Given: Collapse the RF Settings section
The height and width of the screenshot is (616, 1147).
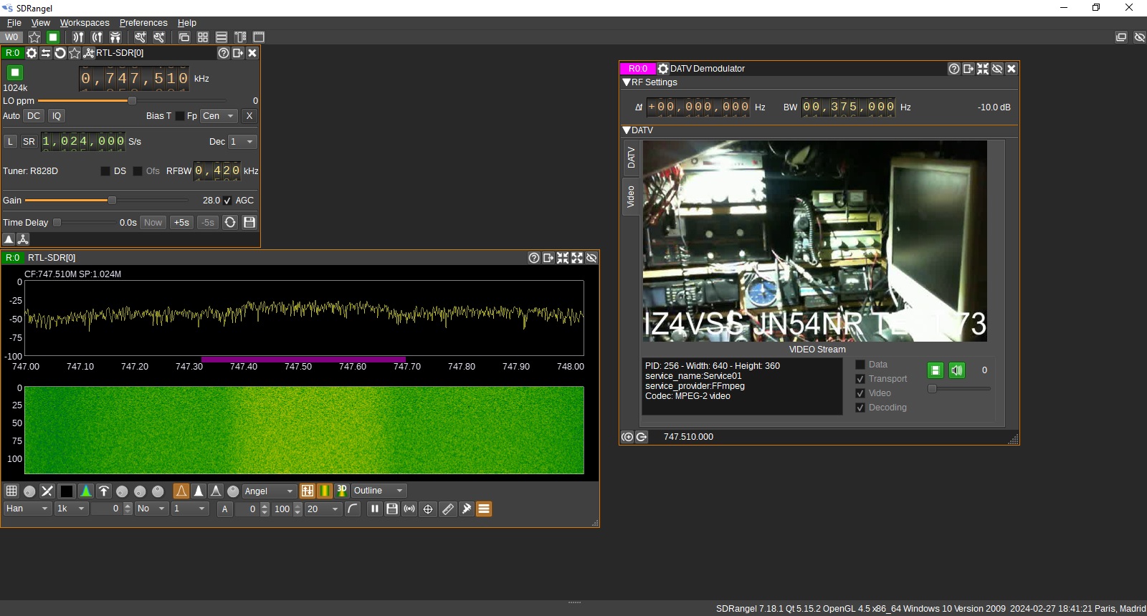Looking at the screenshot, I should [x=627, y=82].
